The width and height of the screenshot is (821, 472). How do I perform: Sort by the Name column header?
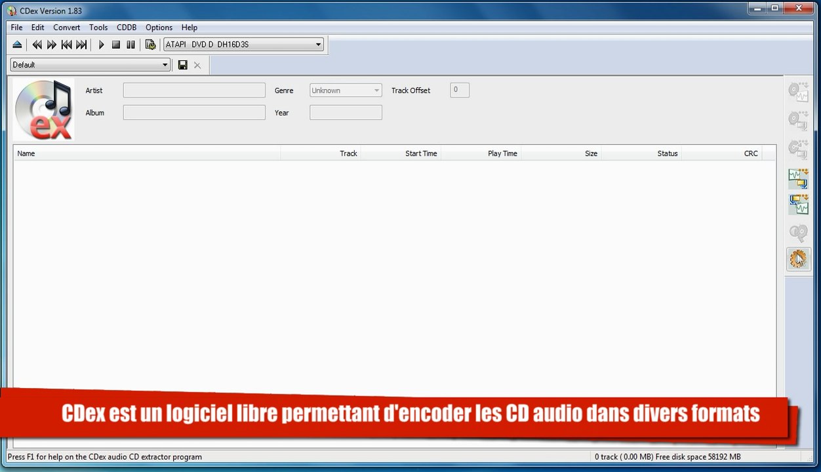tap(148, 153)
